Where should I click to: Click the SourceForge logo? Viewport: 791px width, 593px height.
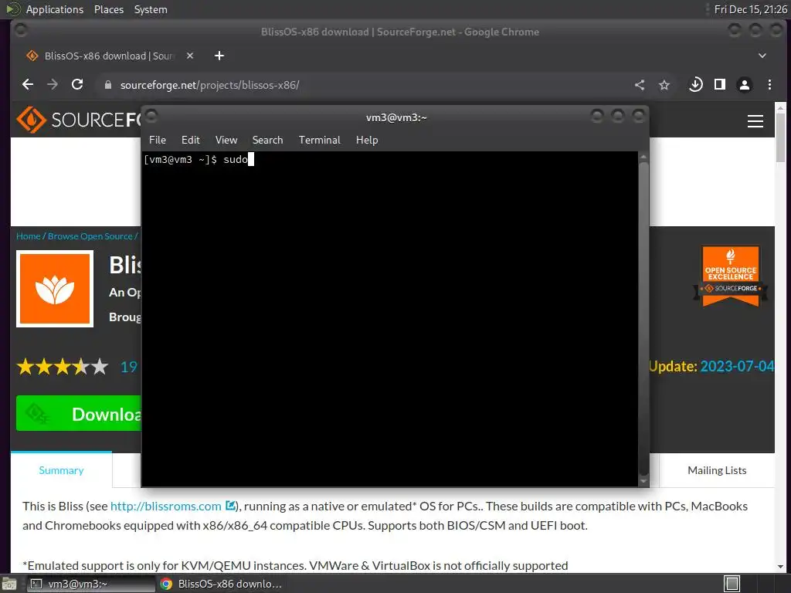[x=78, y=120]
